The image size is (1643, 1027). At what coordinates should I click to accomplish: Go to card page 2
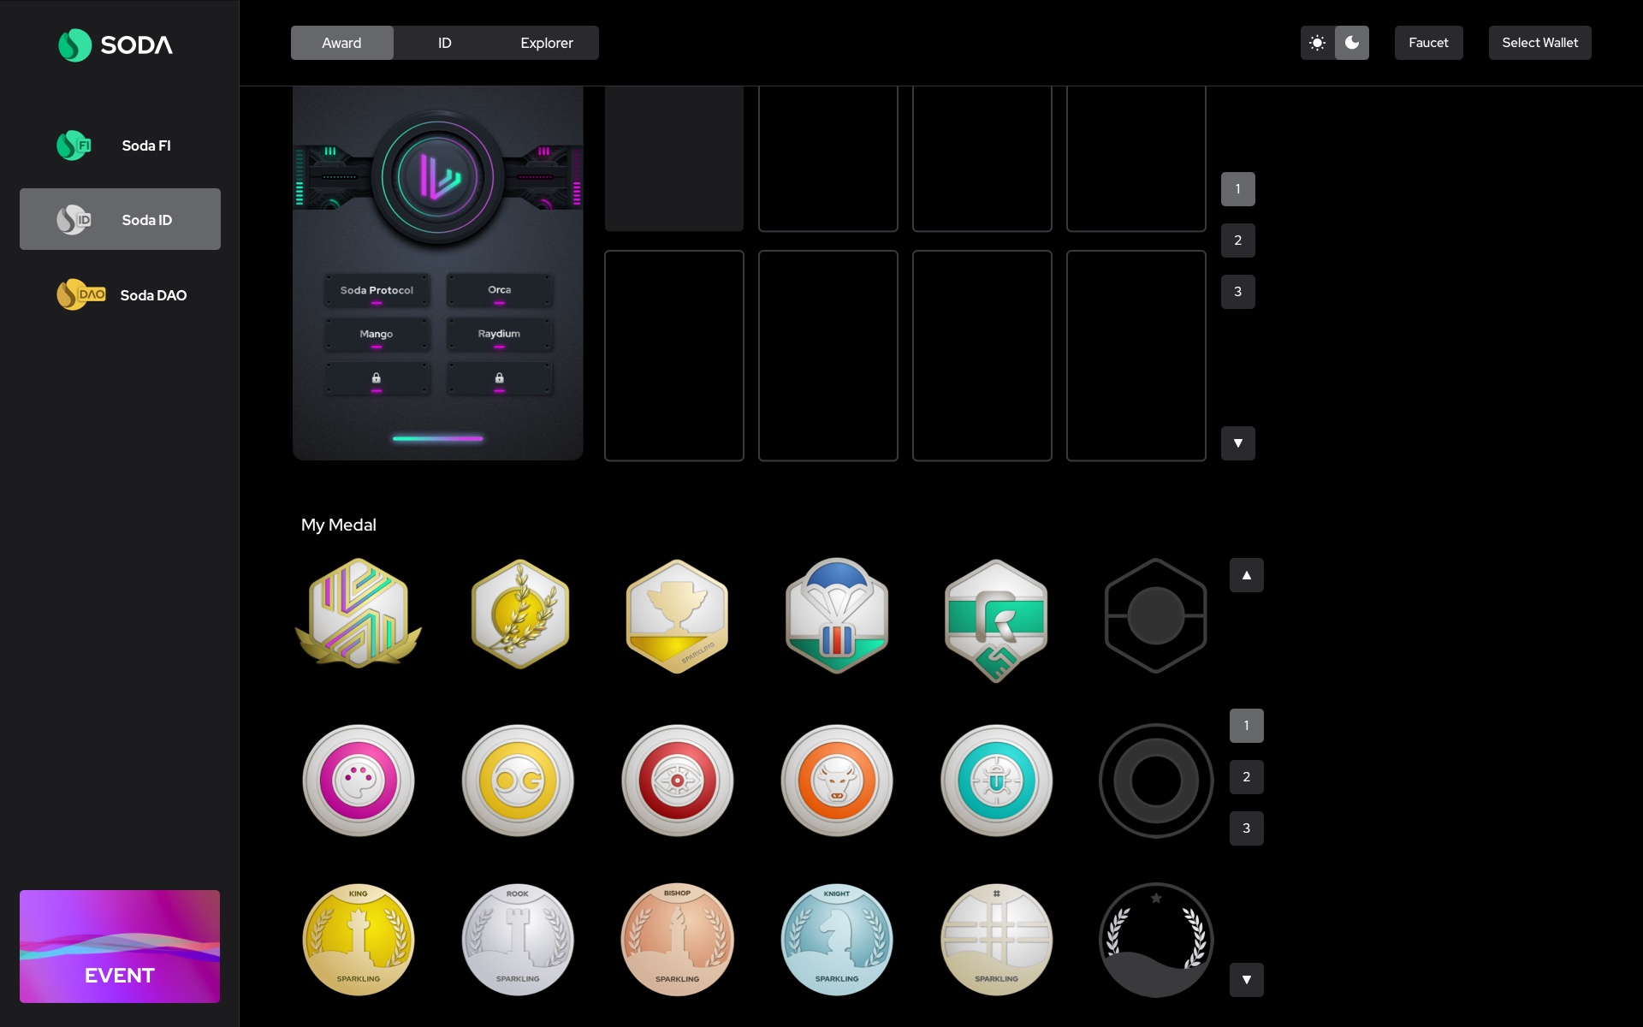point(1237,240)
